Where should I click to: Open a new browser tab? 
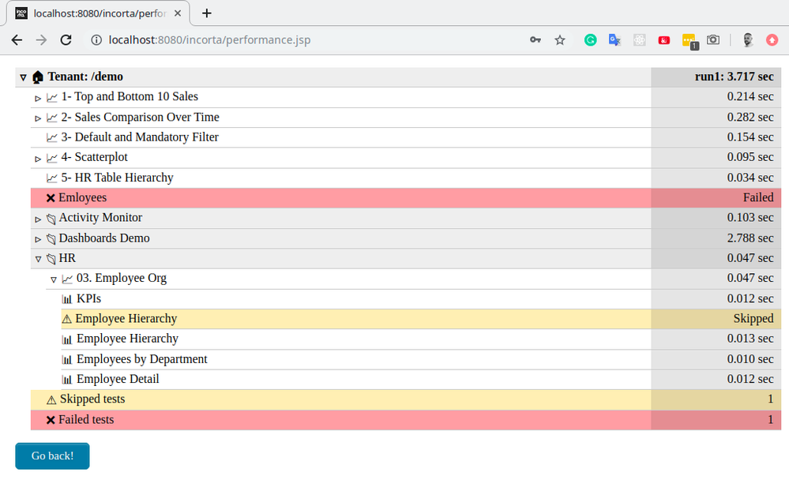tap(207, 13)
